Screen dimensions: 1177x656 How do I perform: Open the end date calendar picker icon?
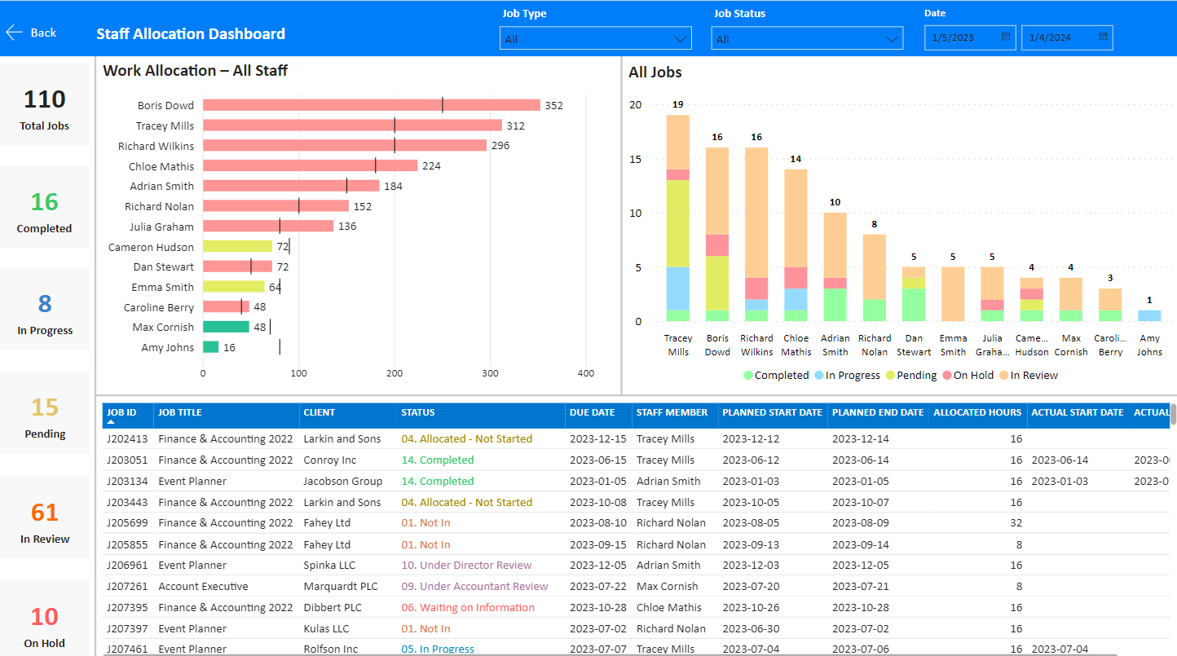pyautogui.click(x=1103, y=37)
